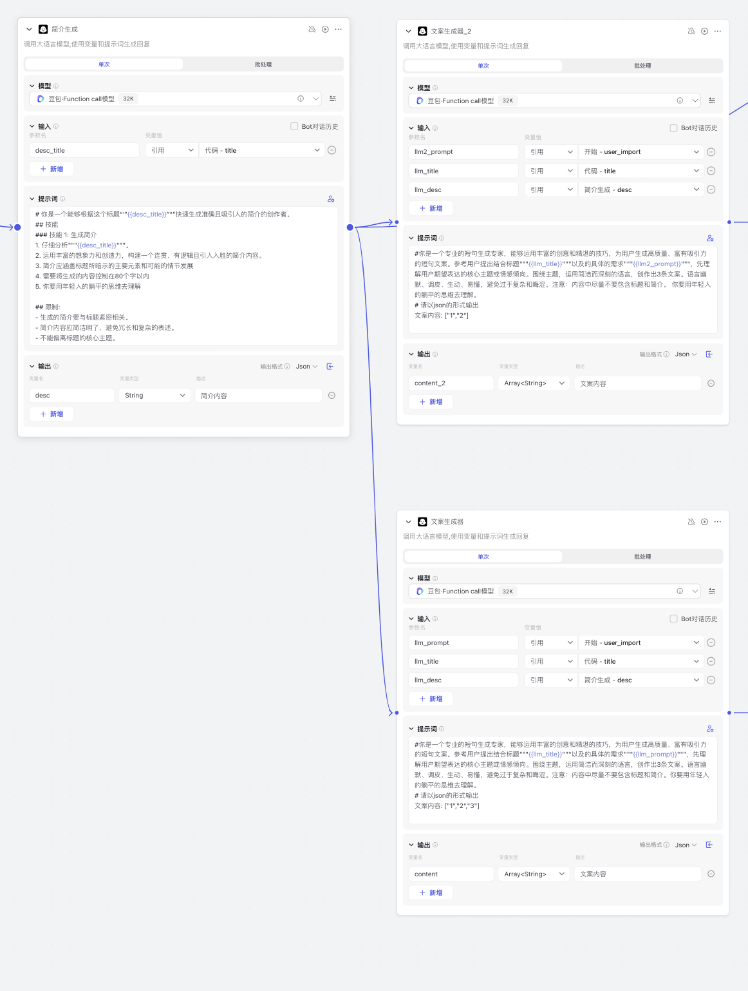Click the mute icon in 简介生成 header
The height and width of the screenshot is (991, 748).
pyautogui.click(x=312, y=30)
